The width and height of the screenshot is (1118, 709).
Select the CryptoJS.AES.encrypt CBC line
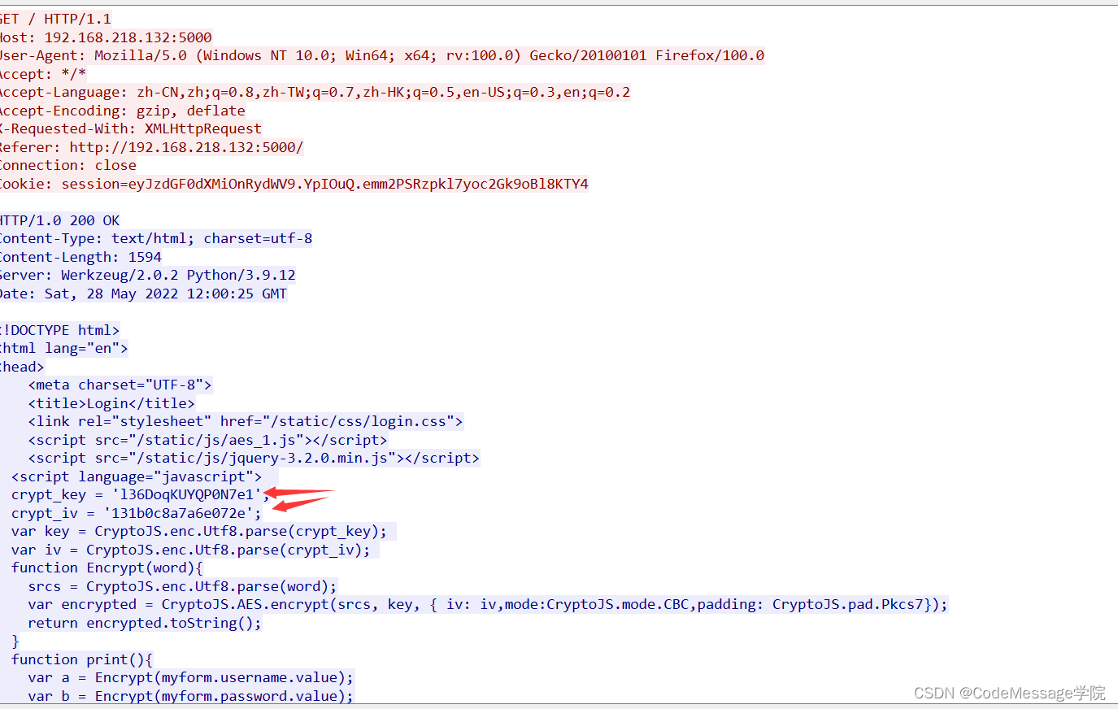(x=488, y=604)
